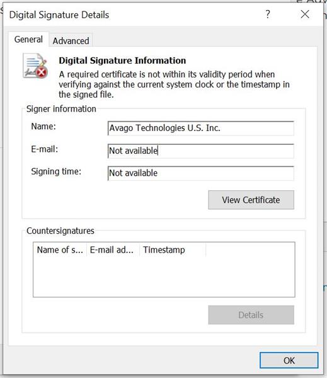Image resolution: width=327 pixels, height=378 pixels.
Task: Click the Countersignatures group label
Action: pyautogui.click(x=60, y=231)
